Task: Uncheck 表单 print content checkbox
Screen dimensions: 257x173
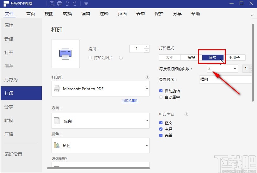Action: (x=161, y=135)
